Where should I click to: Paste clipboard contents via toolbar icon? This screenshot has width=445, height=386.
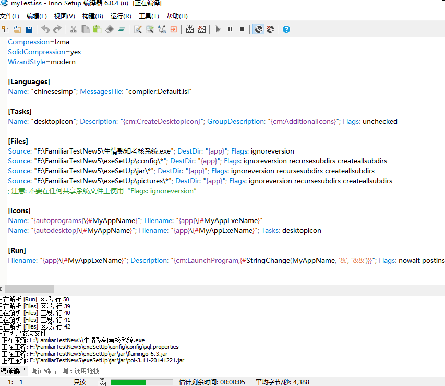coord(97,29)
